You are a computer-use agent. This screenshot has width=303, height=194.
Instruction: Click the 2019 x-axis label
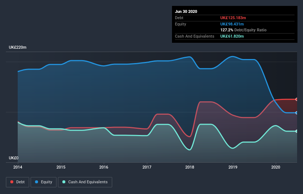[233, 167]
